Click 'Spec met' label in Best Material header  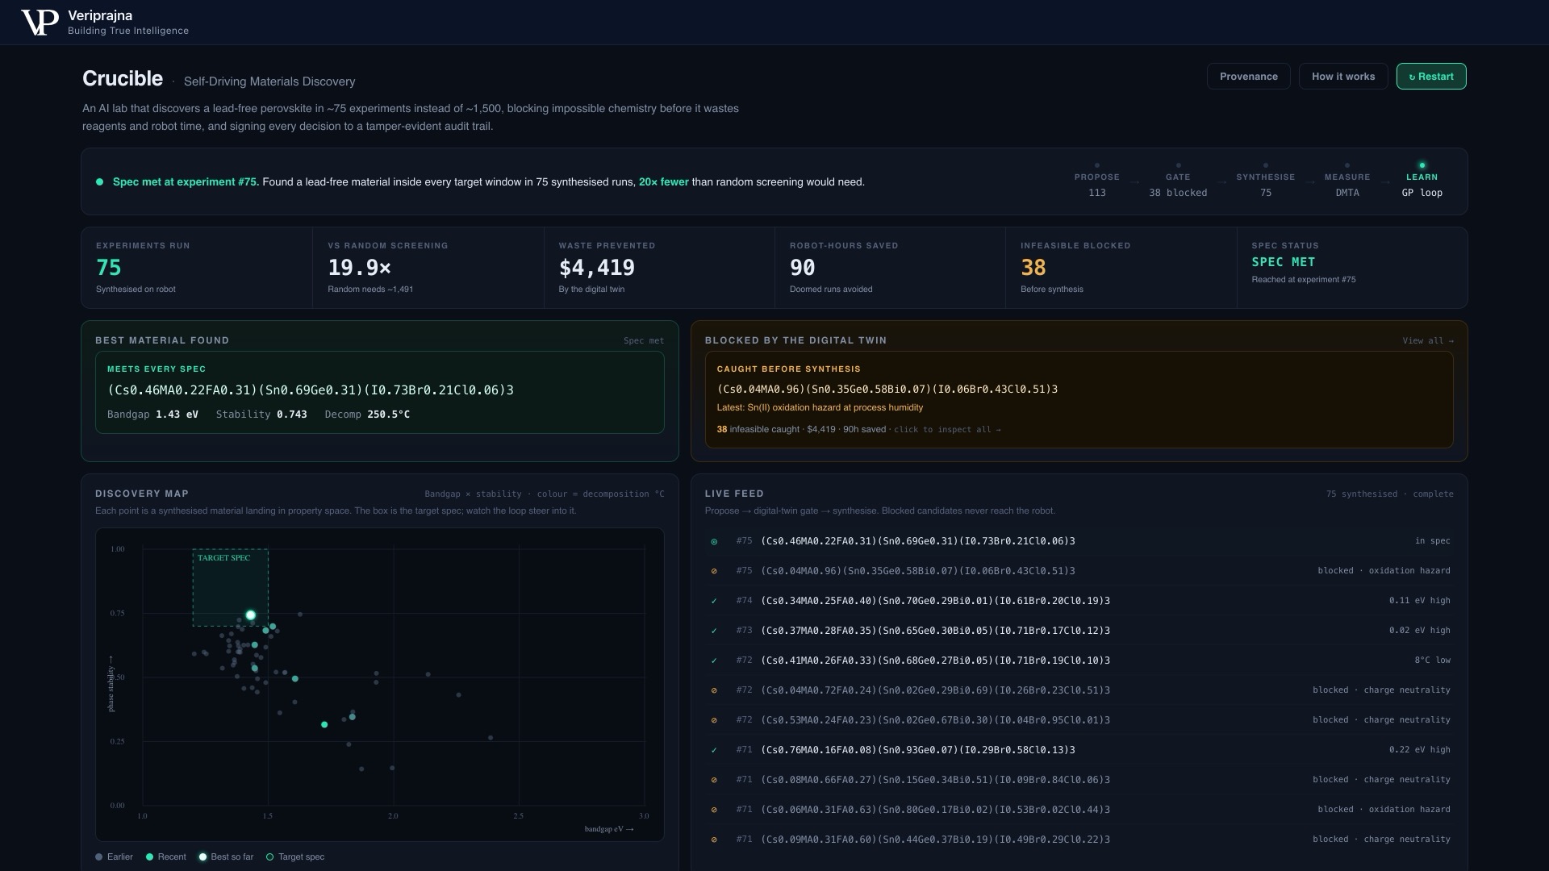644,341
